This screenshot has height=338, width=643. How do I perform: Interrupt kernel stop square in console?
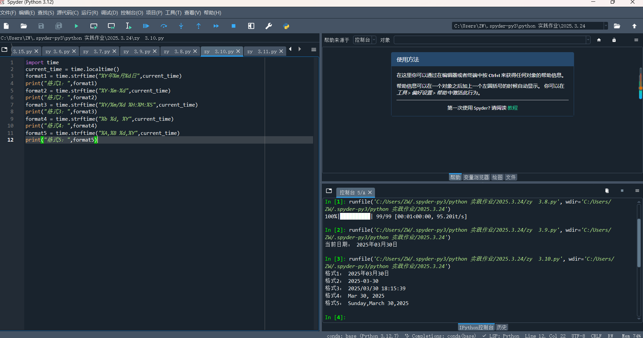click(x=622, y=191)
